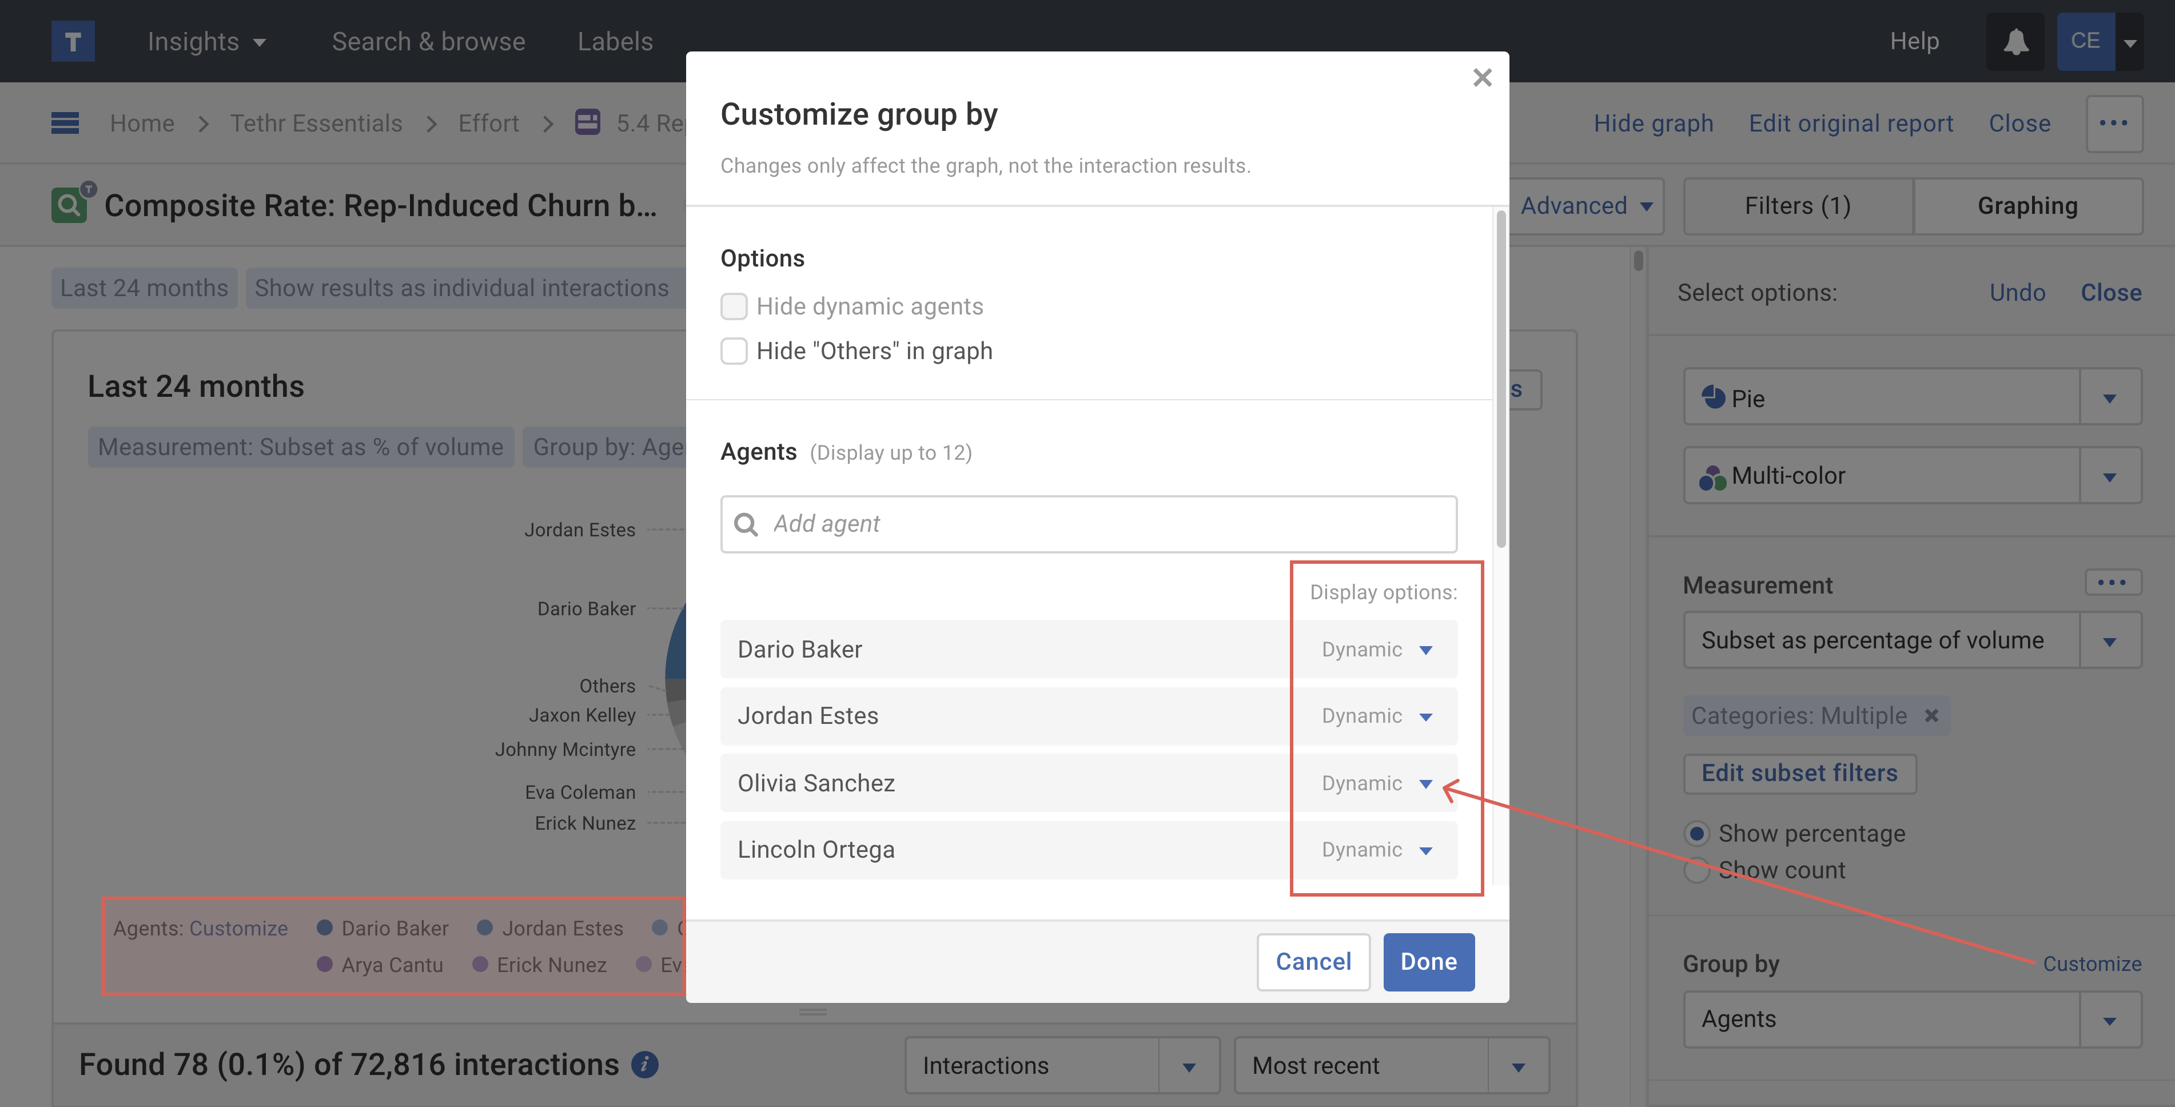Click the hamburger menu icon

65,124
